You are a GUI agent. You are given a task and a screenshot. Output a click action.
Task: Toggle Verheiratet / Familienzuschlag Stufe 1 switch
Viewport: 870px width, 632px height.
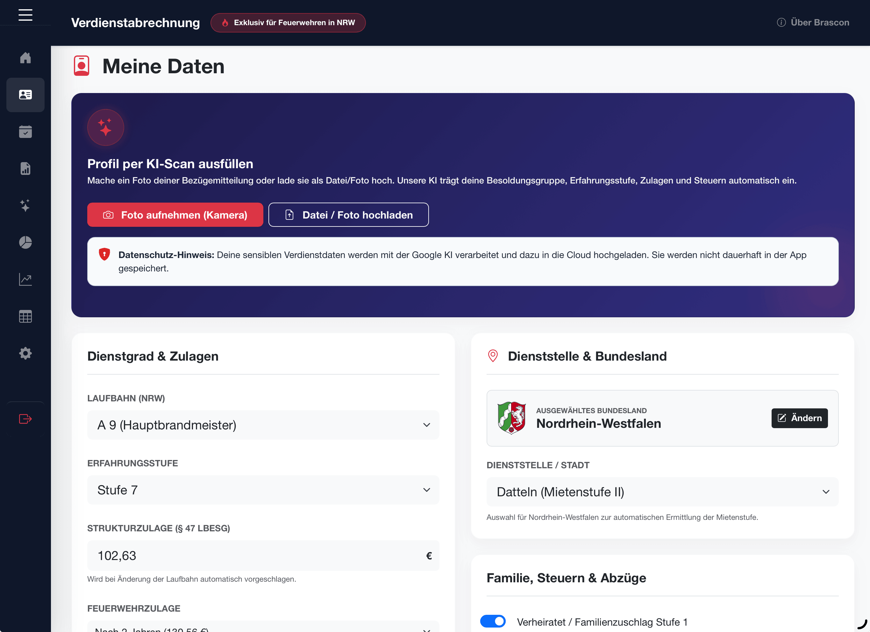pos(493,621)
